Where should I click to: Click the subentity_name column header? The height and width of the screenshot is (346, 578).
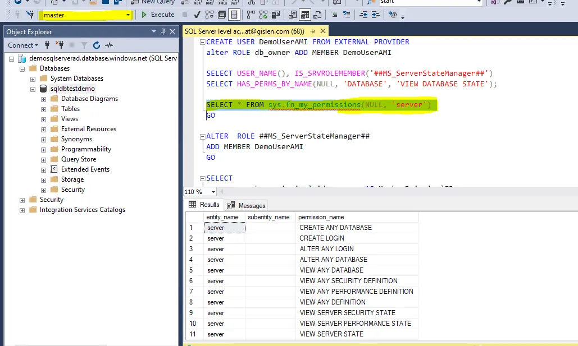point(270,217)
